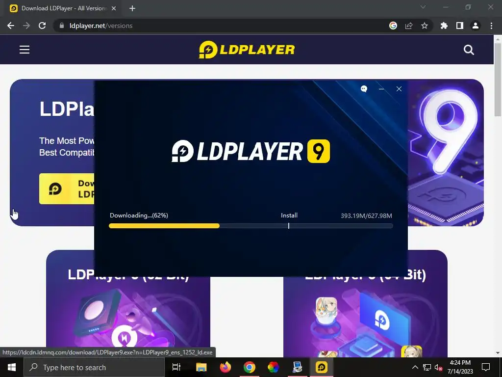The width and height of the screenshot is (502, 377).
Task: Open Windows notification center
Action: (x=486, y=367)
